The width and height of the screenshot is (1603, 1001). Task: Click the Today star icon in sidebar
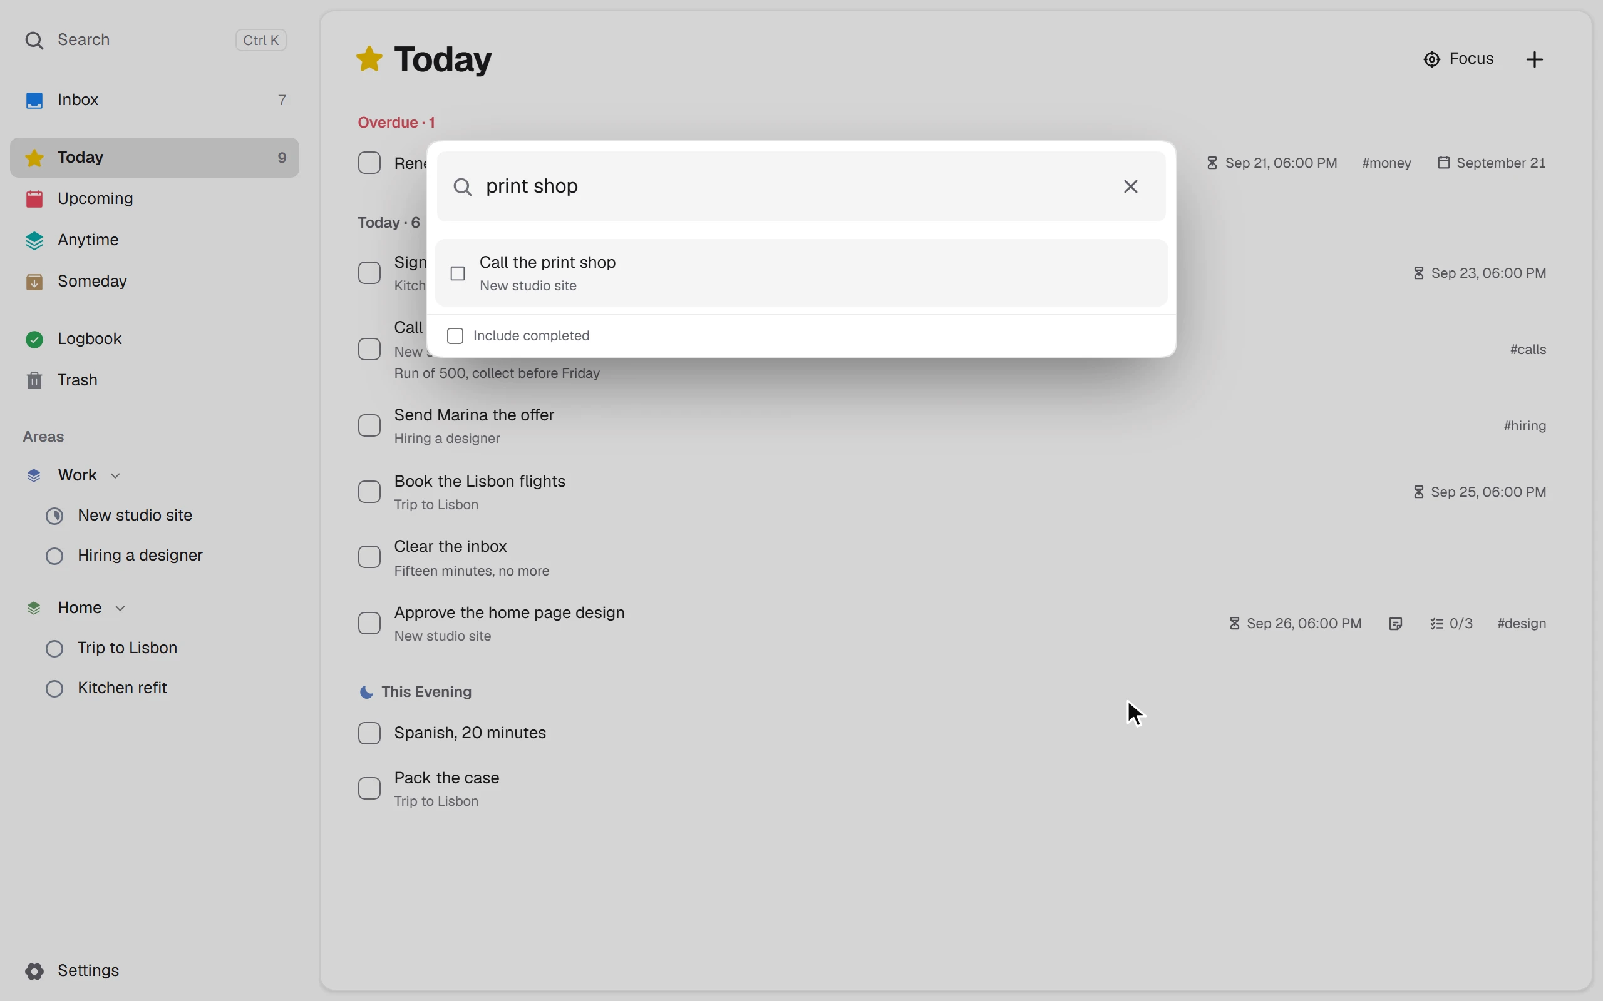(34, 158)
